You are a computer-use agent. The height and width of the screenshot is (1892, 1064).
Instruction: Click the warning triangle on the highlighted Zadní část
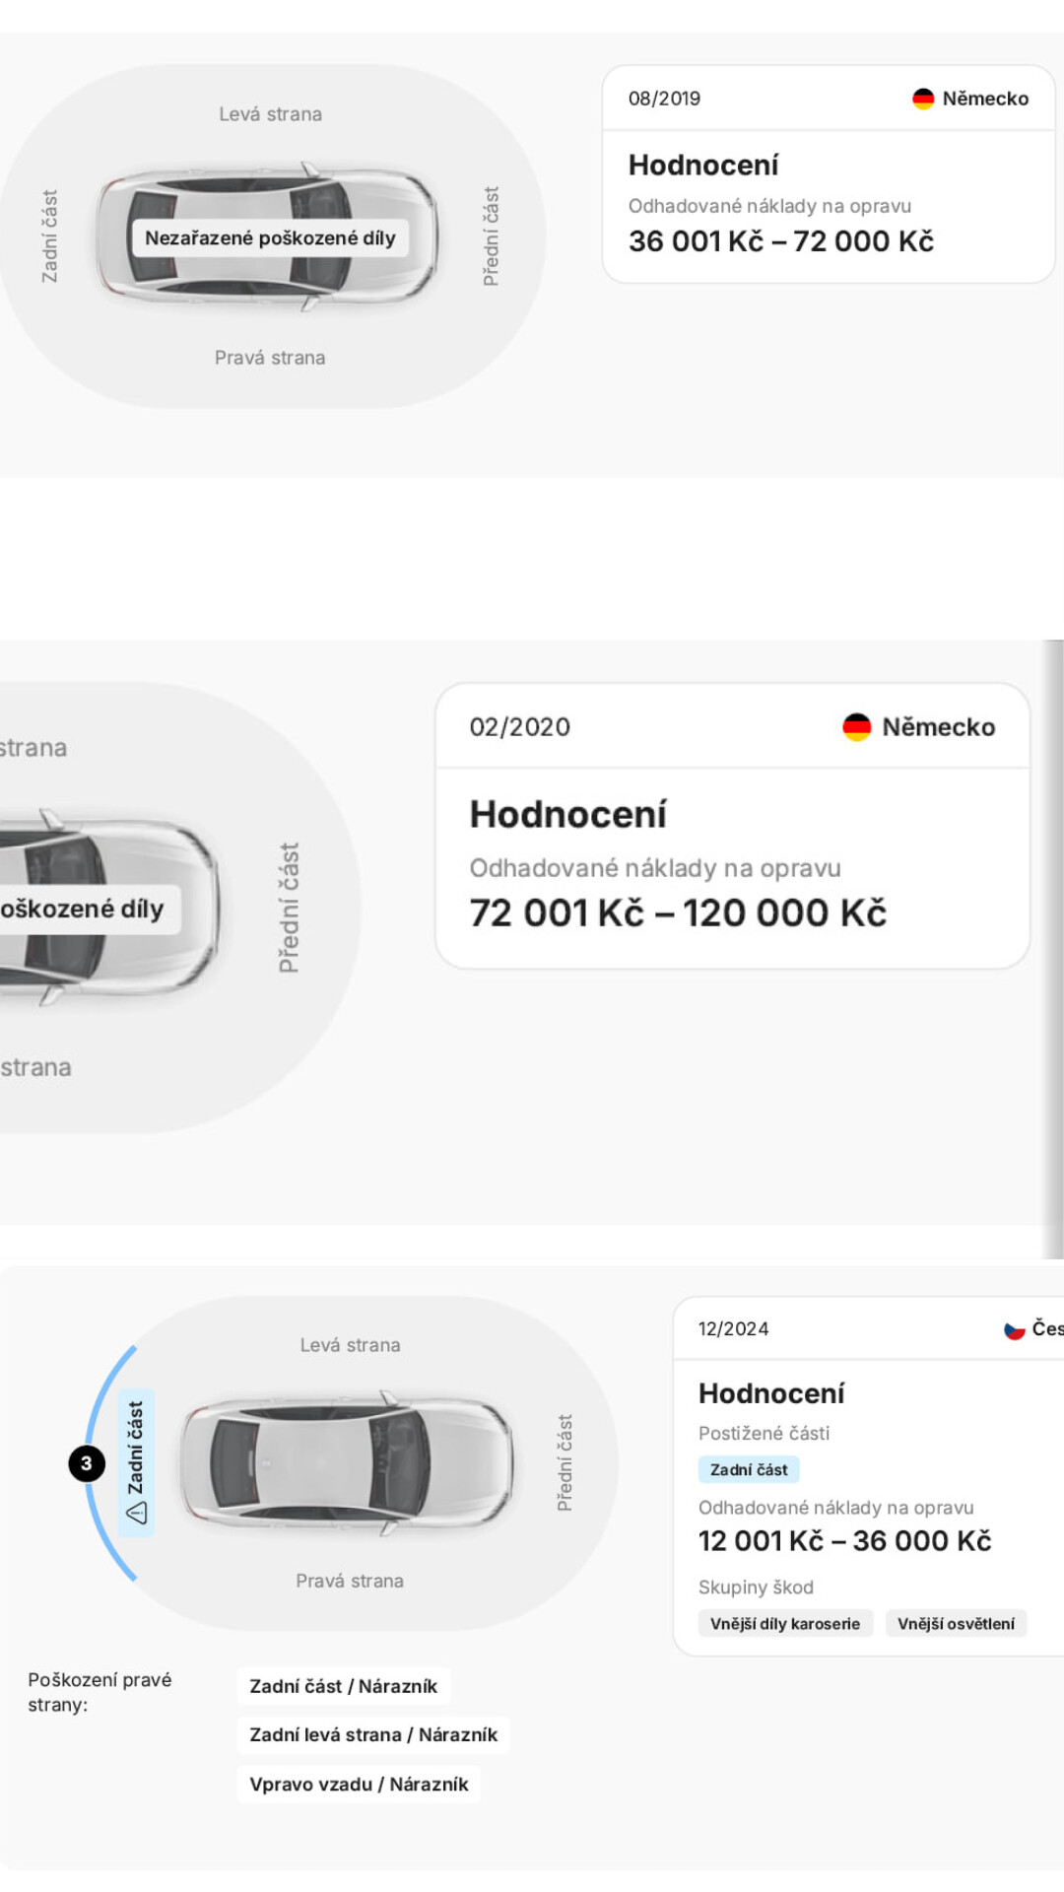(x=136, y=1513)
